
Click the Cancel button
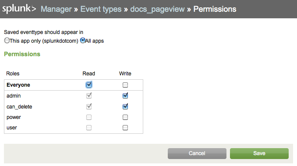pos(197,153)
